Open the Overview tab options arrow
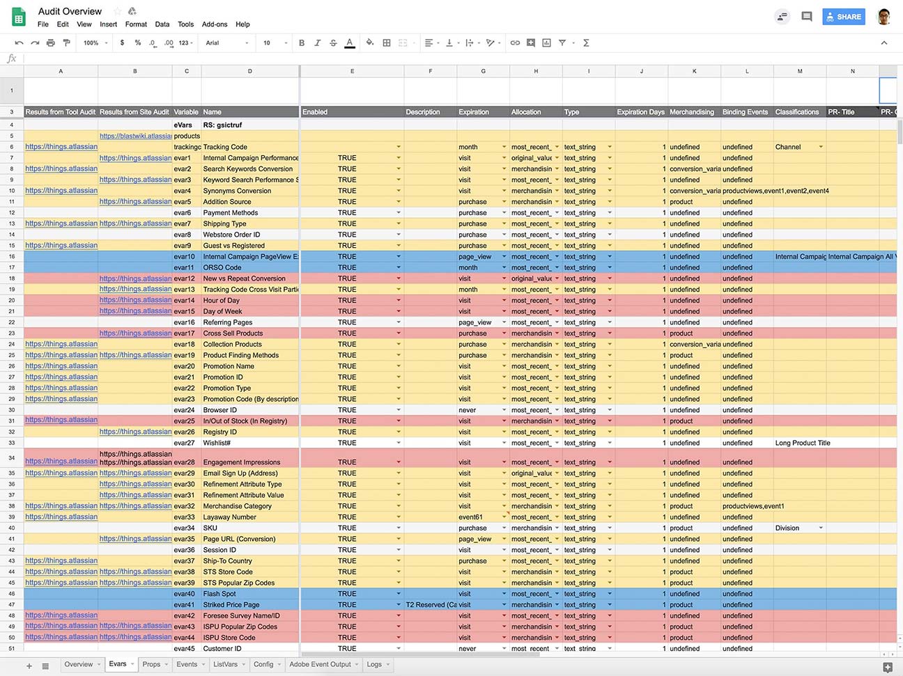 pyautogui.click(x=99, y=664)
